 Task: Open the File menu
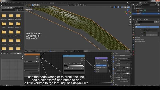point(4,3)
